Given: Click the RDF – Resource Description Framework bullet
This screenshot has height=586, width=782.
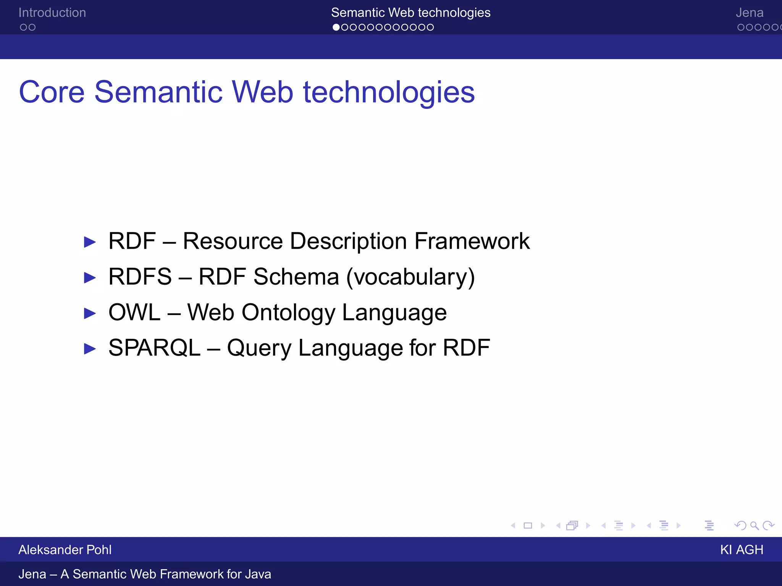Looking at the screenshot, I should (319, 241).
